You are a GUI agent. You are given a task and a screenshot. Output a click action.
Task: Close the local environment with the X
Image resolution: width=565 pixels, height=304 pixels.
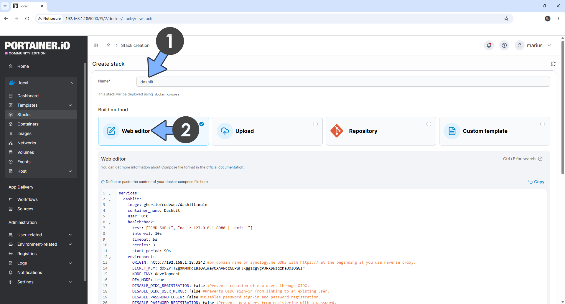click(72, 83)
